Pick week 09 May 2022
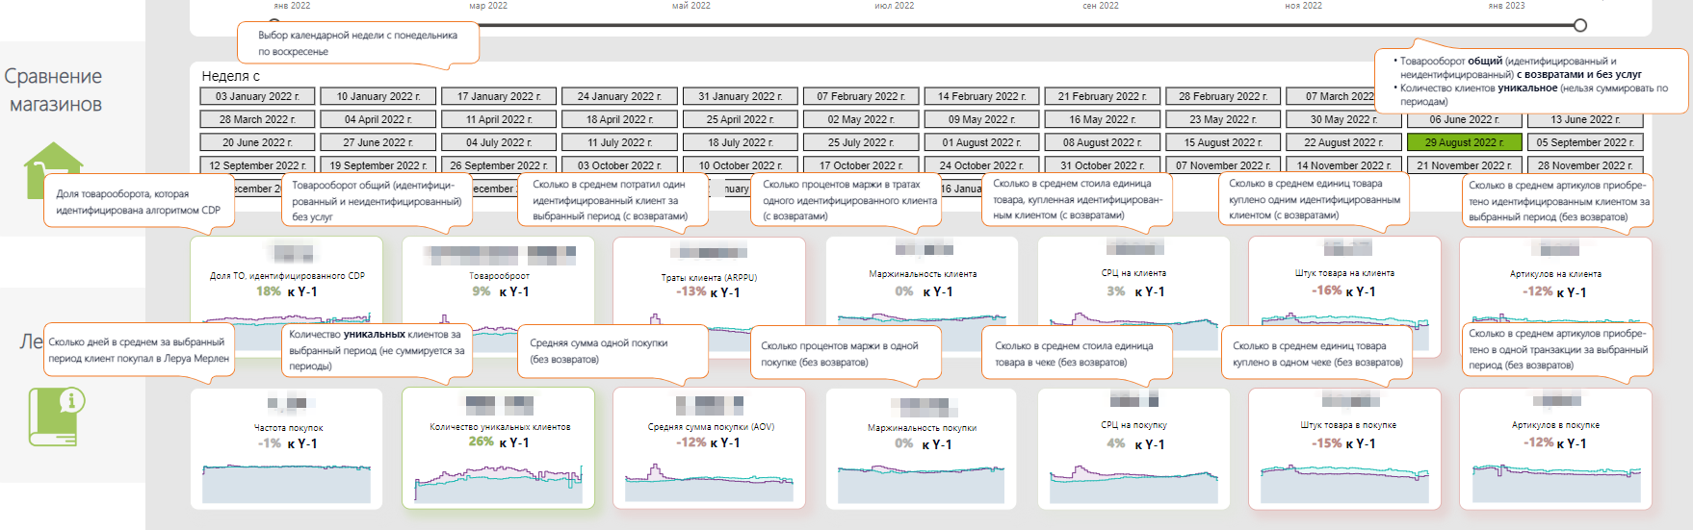 [x=981, y=119]
